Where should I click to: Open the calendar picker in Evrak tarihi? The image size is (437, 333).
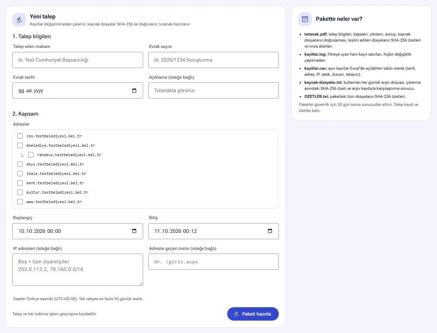coord(134,90)
